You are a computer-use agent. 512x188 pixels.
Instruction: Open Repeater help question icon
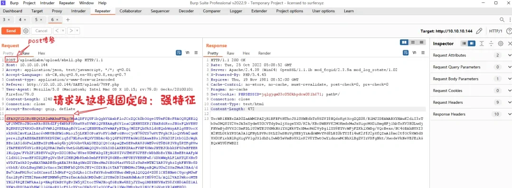(509, 31)
